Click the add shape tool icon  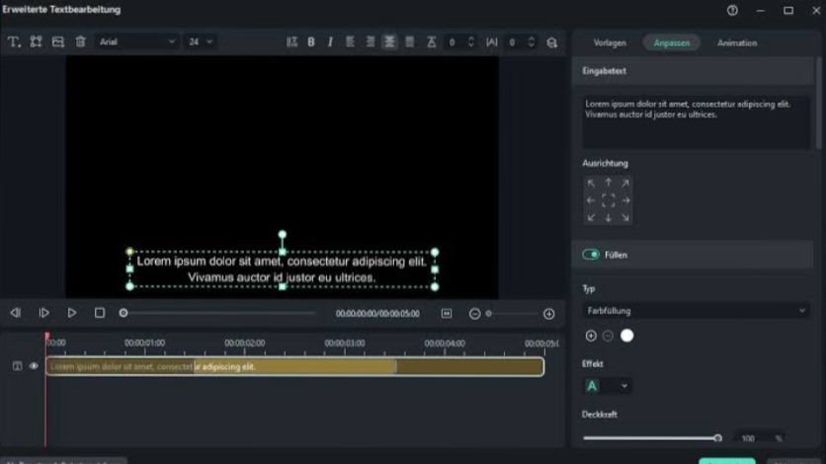(x=36, y=42)
